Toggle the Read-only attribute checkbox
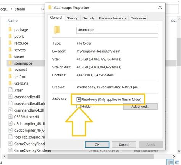 [x=79, y=99]
